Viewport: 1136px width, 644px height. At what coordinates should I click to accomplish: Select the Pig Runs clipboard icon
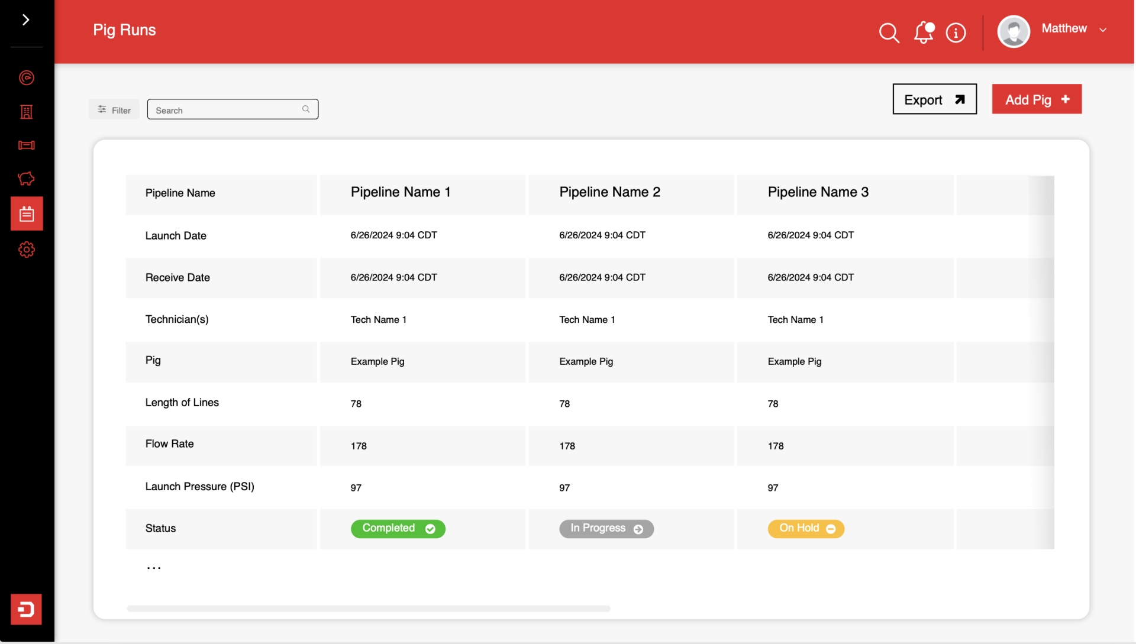27,214
